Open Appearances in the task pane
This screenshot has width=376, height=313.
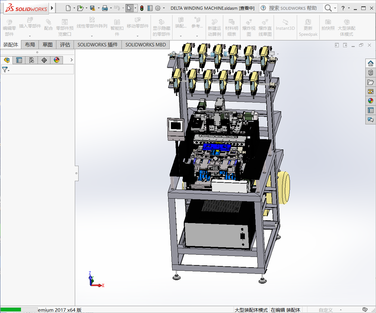coord(371,101)
